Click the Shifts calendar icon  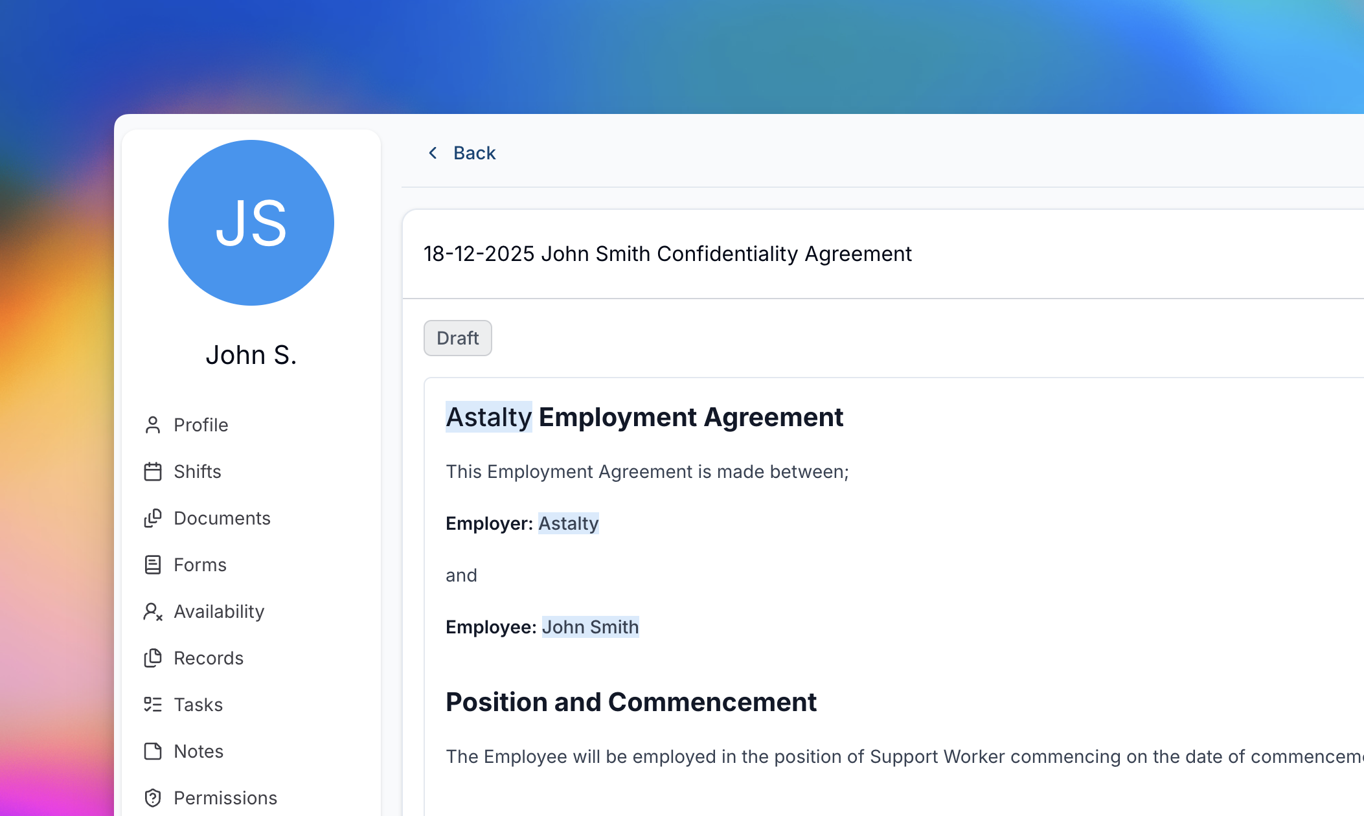pyautogui.click(x=153, y=471)
